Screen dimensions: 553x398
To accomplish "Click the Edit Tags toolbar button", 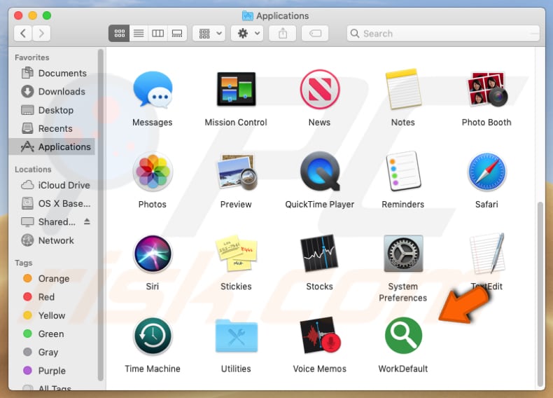I will (x=315, y=34).
